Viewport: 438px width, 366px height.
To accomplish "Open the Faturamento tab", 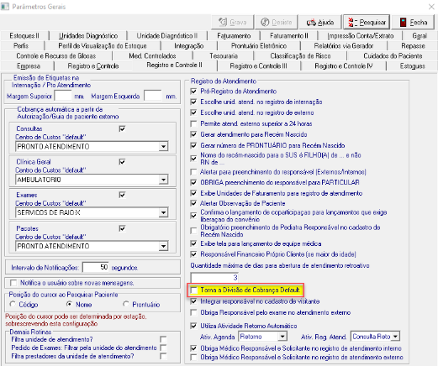I will (x=234, y=36).
